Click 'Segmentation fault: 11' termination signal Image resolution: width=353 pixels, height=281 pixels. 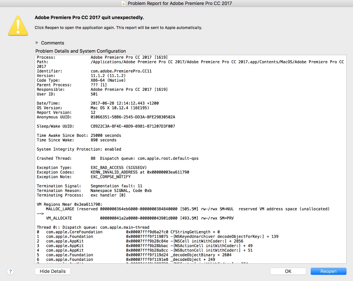[116, 186]
